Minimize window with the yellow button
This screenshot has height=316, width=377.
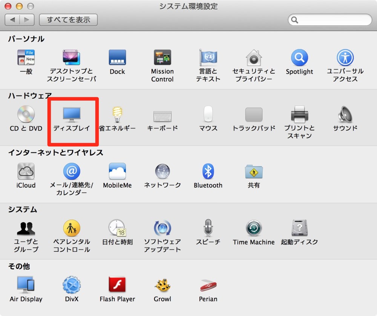coord(19,6)
